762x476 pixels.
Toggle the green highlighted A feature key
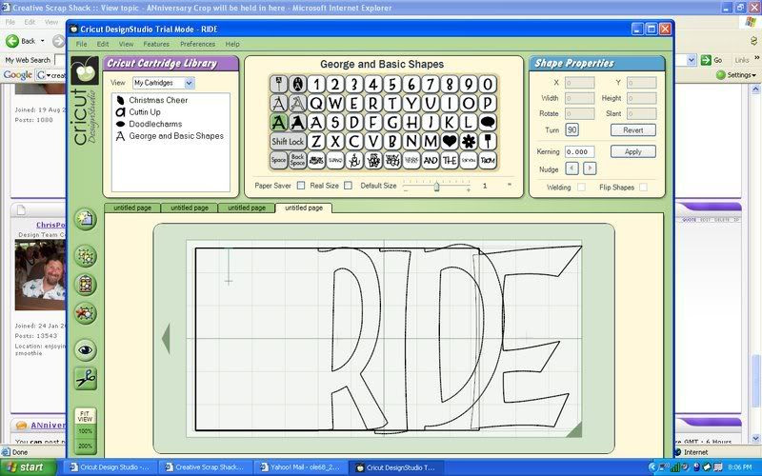tap(278, 123)
